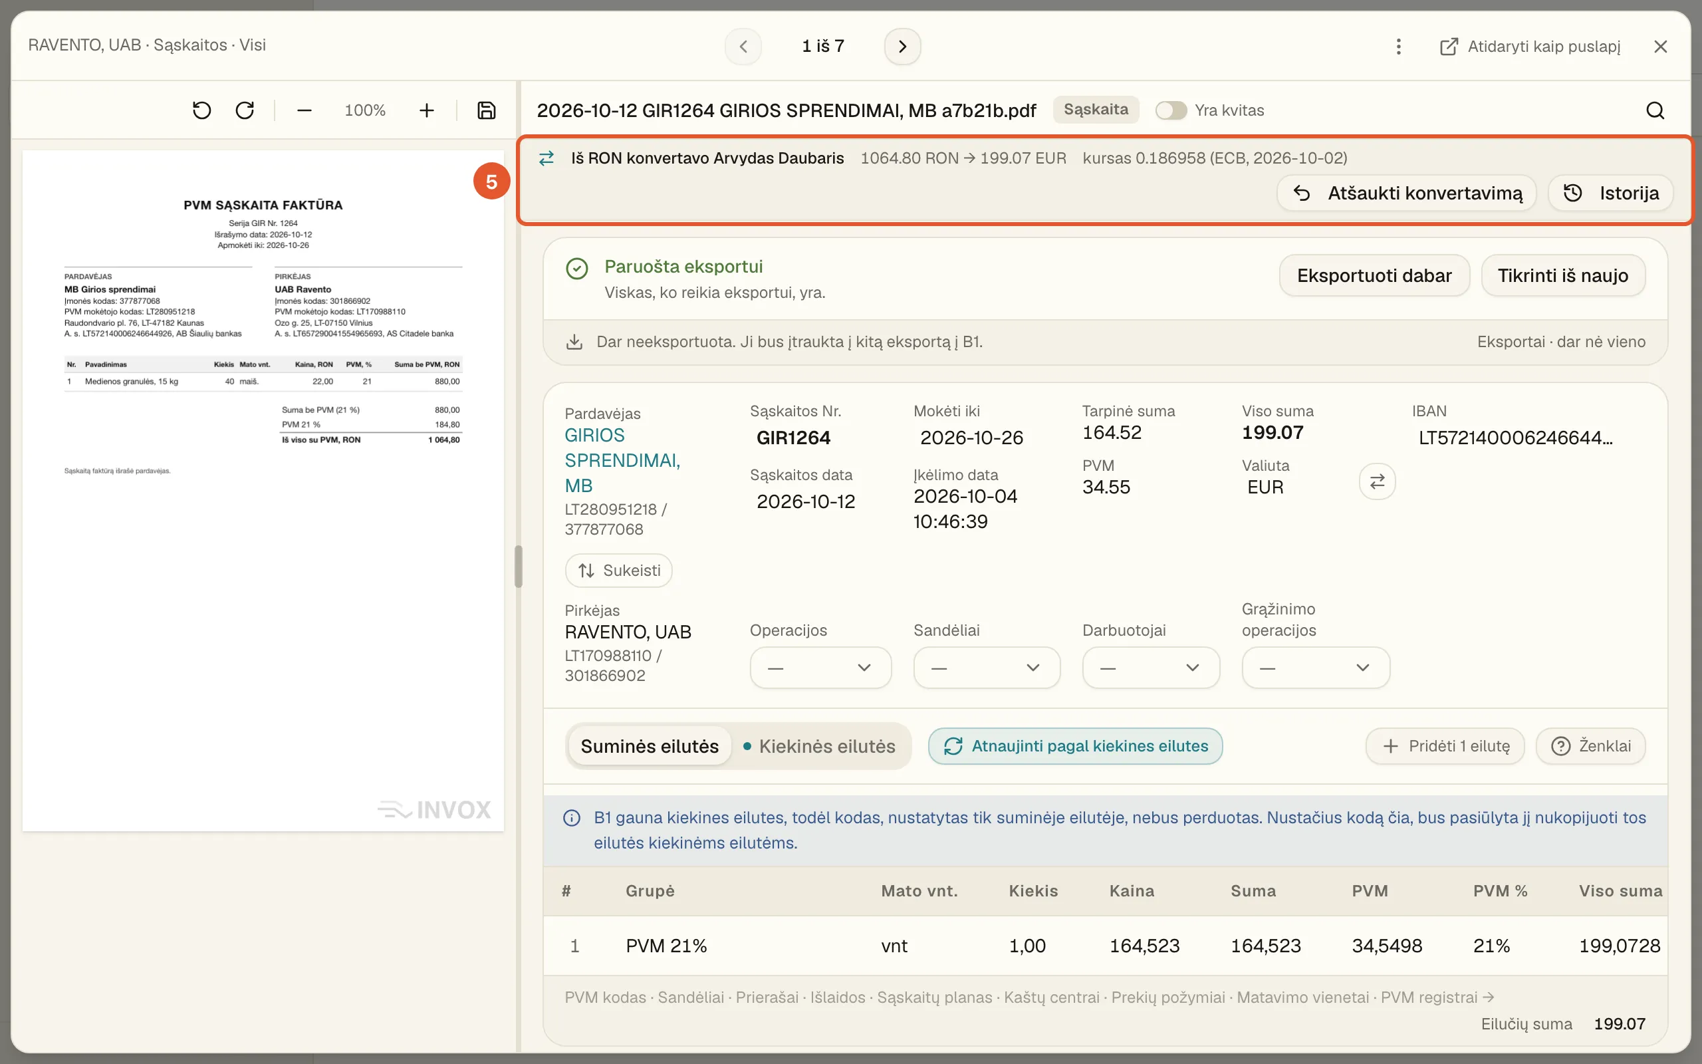Click the info icon in the B1 notice

pyautogui.click(x=572, y=818)
